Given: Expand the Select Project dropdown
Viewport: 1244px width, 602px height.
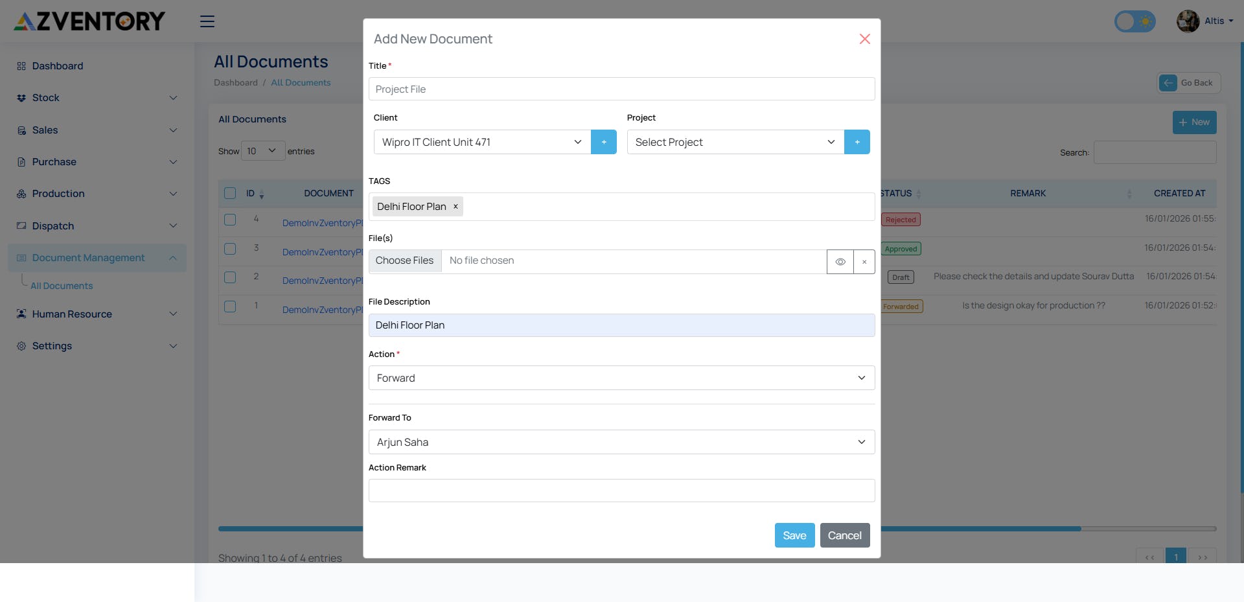Looking at the screenshot, I should [734, 142].
